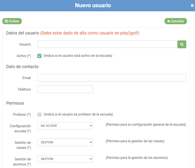
Task: Open the Configuración escuela dropdown
Action: [65, 126]
